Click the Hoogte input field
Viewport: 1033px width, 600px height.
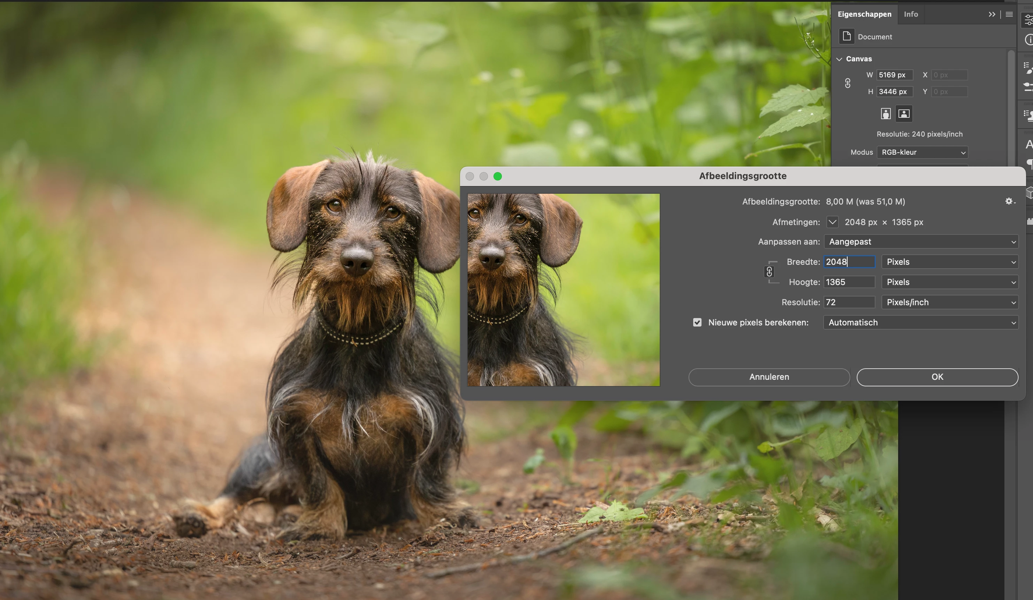click(849, 282)
